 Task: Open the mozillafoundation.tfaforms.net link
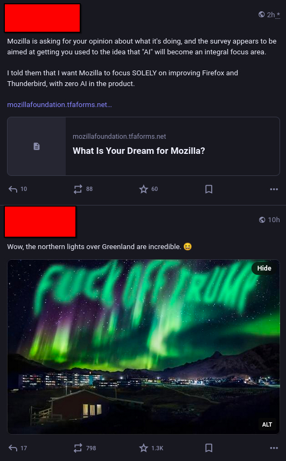(x=59, y=105)
